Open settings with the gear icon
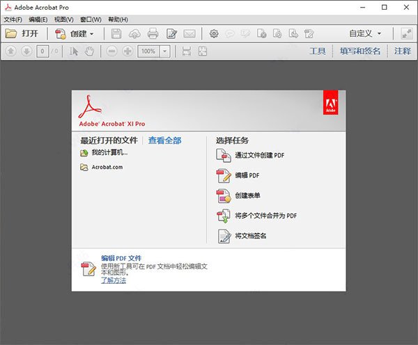 point(214,33)
